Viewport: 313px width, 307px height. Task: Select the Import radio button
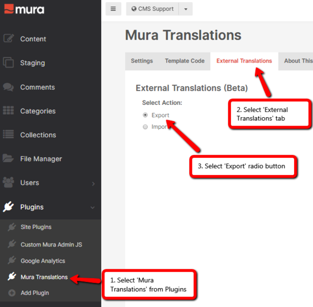point(146,127)
